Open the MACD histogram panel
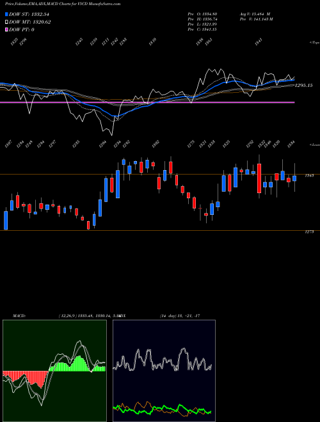Viewport: 320px width, 422px height. [x=54, y=371]
